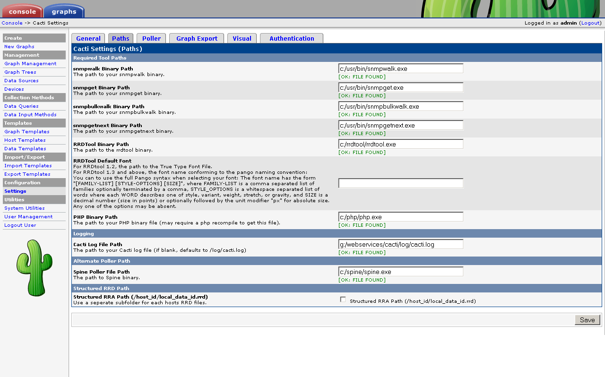Screen dimensions: 605x377
Task: Click the cactus logo in sidebar
Action: tap(35, 268)
